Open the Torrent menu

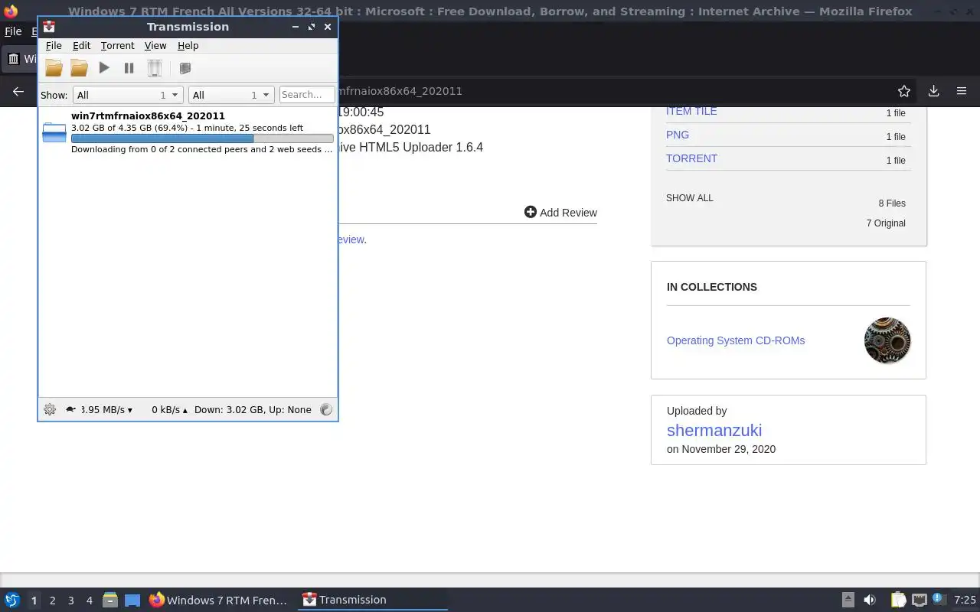pos(117,46)
